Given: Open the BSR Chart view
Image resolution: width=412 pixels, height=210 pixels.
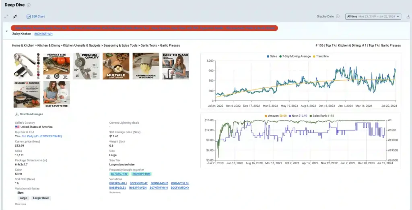Looking at the screenshot, I should point(35,16).
